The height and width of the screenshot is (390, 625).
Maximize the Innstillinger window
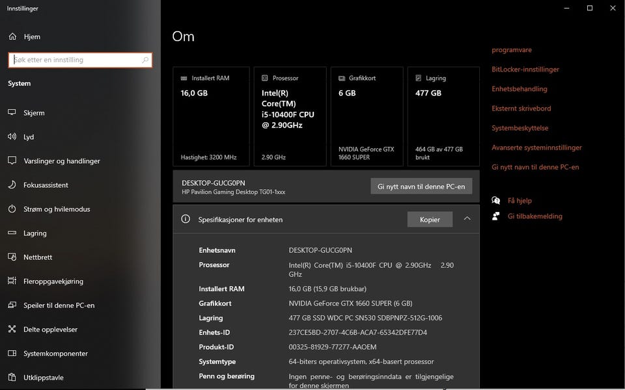point(590,8)
